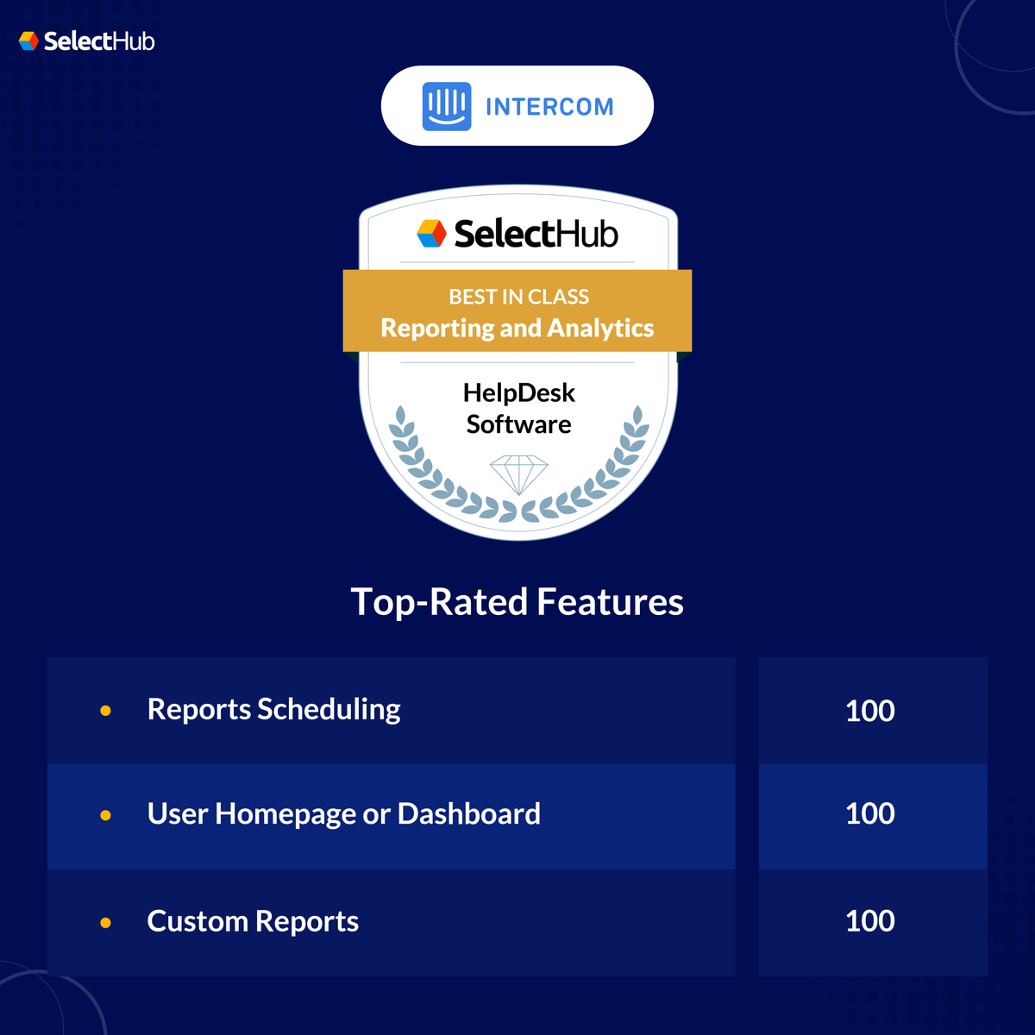Click the SelectHub logo on the badge
The height and width of the screenshot is (1035, 1035).
[x=517, y=234]
